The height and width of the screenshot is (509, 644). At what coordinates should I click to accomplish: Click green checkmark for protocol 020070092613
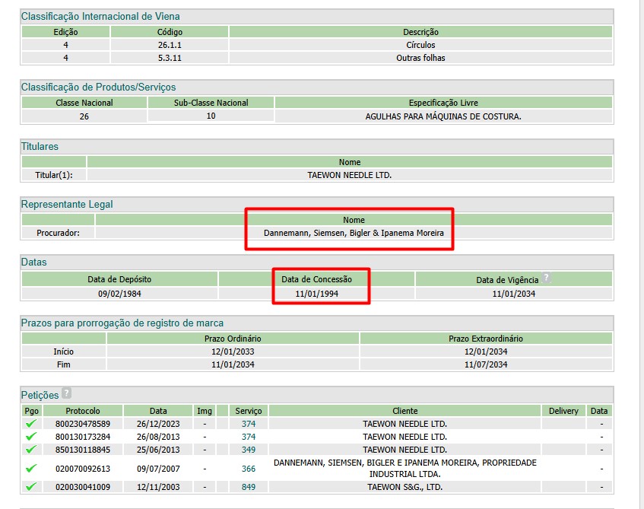coord(31,469)
